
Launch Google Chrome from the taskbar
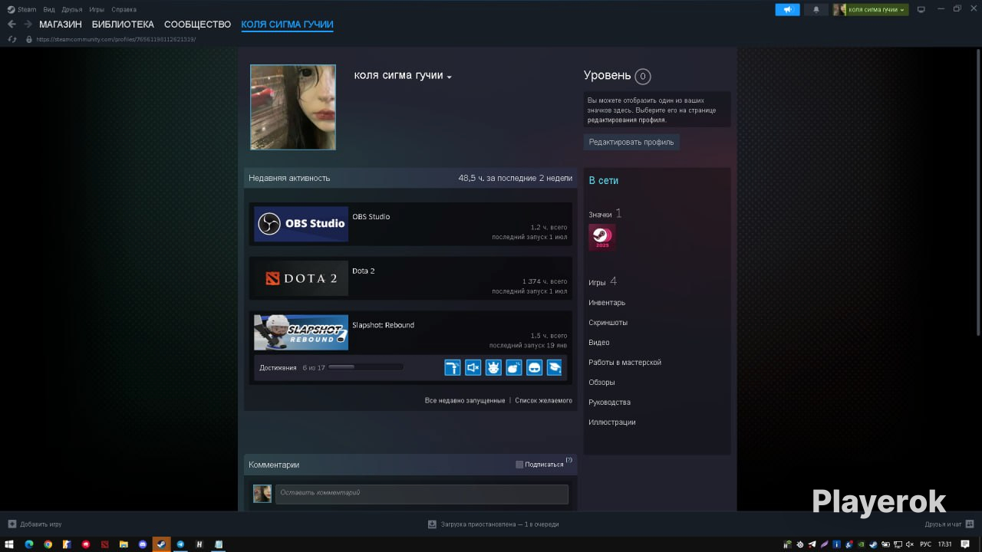(x=48, y=544)
